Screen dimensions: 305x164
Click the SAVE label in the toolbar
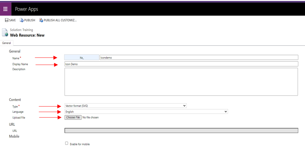click(x=12, y=20)
